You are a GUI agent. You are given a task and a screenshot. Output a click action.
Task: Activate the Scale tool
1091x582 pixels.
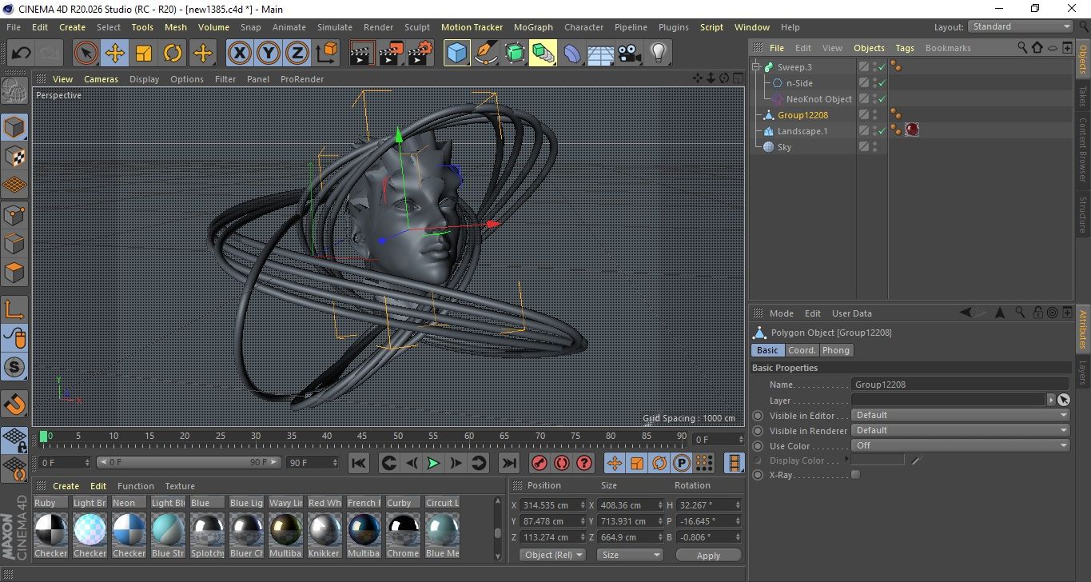[x=144, y=54]
